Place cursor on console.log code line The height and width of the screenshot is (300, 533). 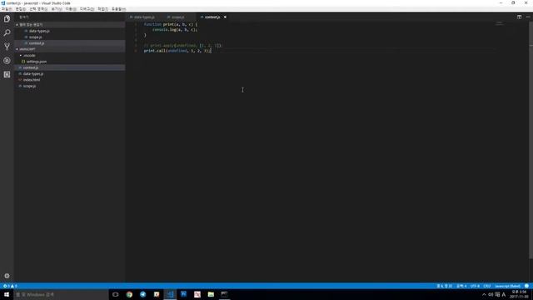[x=175, y=30]
